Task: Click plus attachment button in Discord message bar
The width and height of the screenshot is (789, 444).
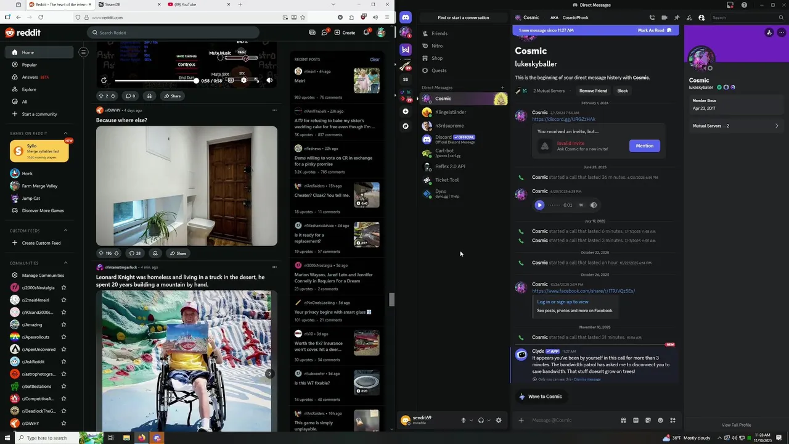Action: (x=521, y=421)
